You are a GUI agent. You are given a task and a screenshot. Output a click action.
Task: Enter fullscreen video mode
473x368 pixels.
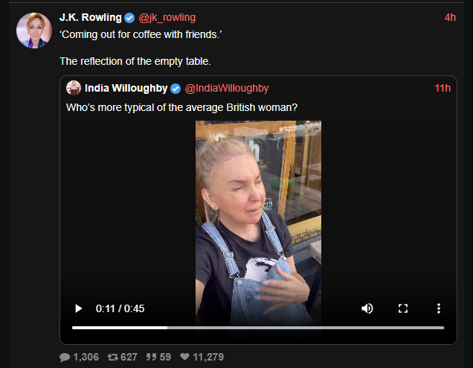pos(403,308)
